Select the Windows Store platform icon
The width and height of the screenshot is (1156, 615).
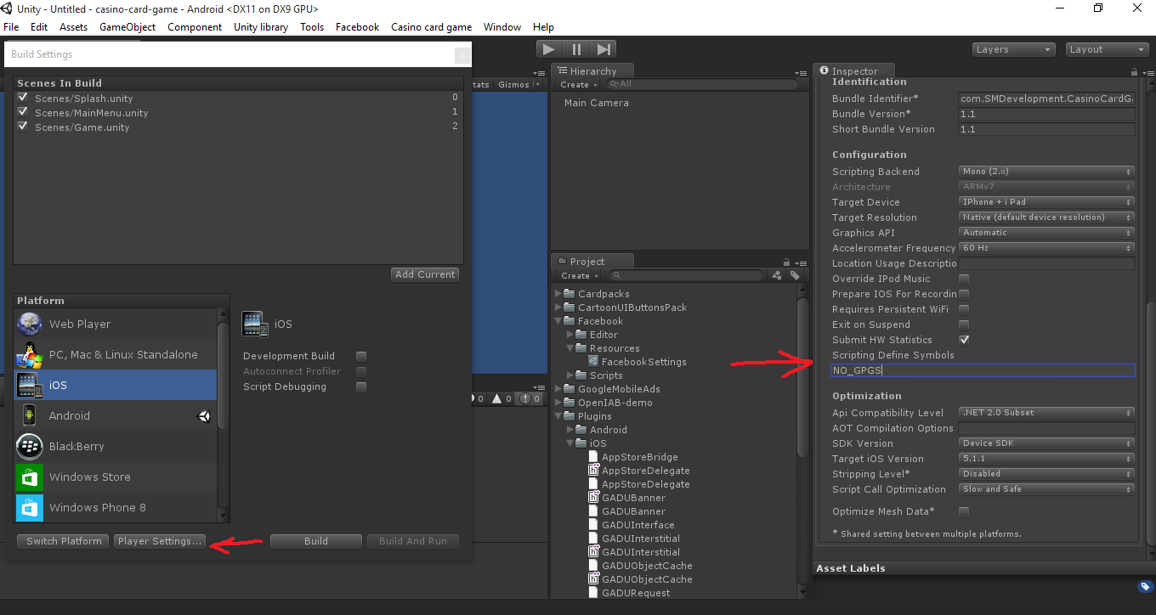[30, 477]
